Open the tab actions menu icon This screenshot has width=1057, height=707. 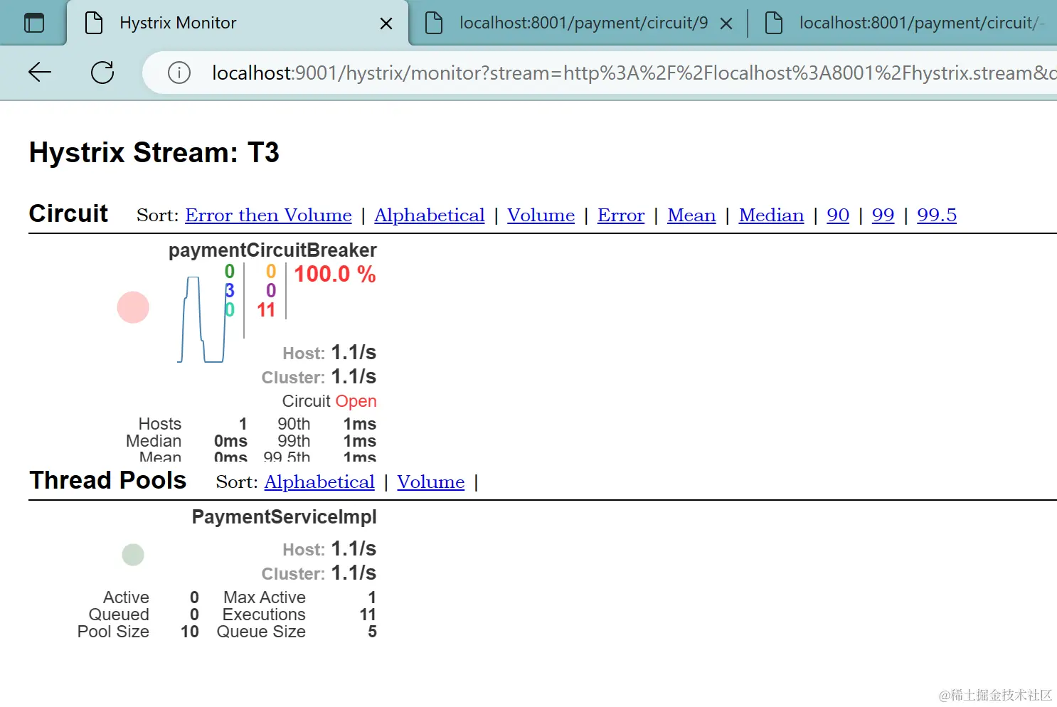33,23
